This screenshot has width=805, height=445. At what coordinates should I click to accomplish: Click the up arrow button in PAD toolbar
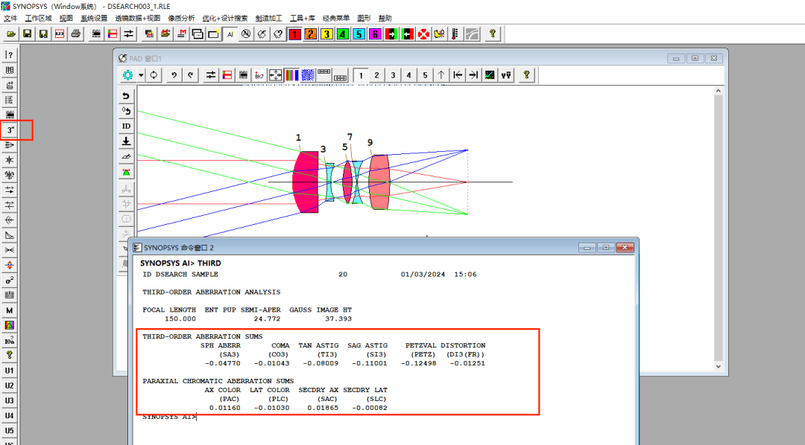441,75
